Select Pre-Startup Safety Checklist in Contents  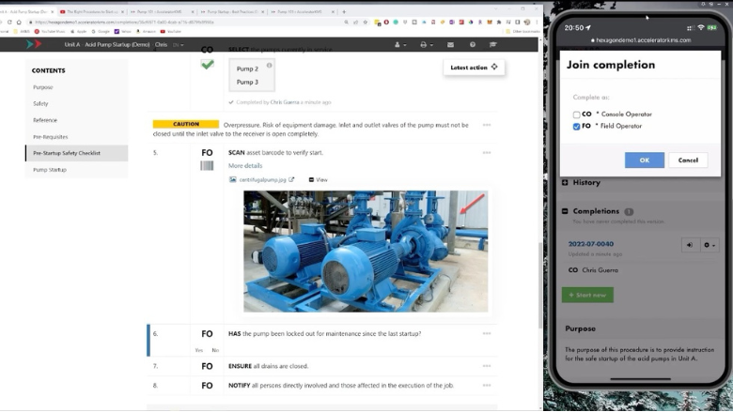pyautogui.click(x=77, y=153)
